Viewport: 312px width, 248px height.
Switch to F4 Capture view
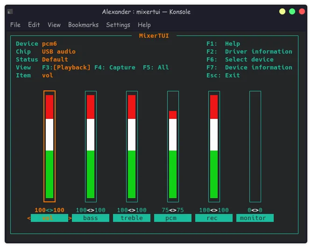pos(115,67)
